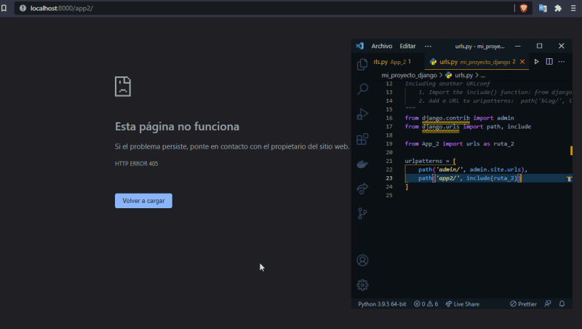
Task: Expand the hidden menu bar items ellipsis
Action: 428,46
